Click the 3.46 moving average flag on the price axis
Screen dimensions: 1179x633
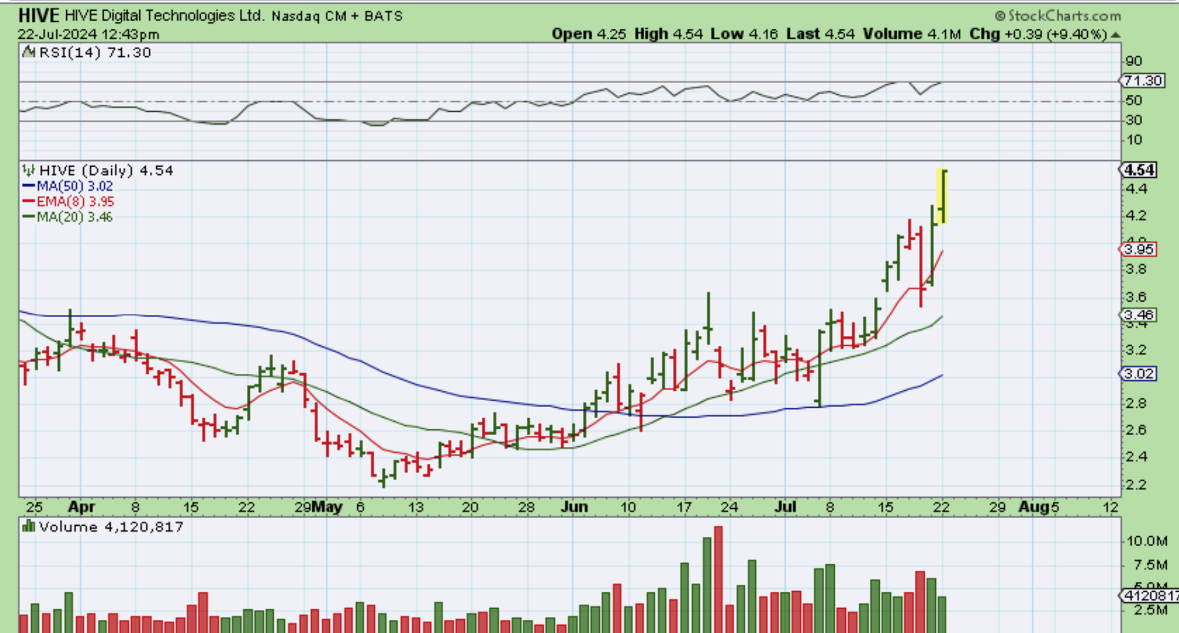[x=1138, y=315]
